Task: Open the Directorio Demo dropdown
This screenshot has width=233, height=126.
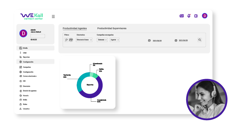Action: [84, 40]
